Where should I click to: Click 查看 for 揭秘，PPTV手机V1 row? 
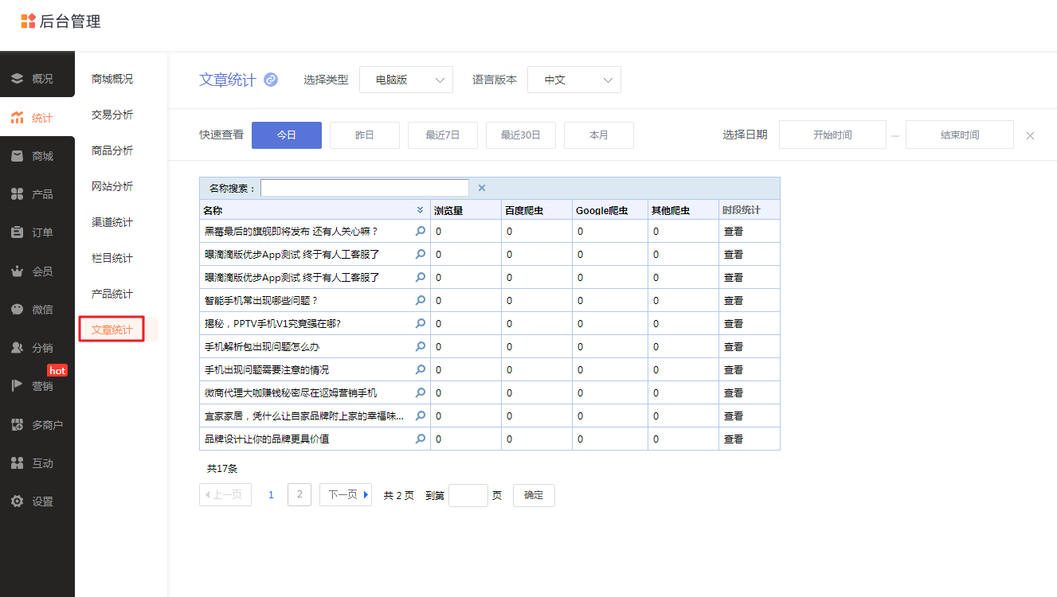(734, 324)
